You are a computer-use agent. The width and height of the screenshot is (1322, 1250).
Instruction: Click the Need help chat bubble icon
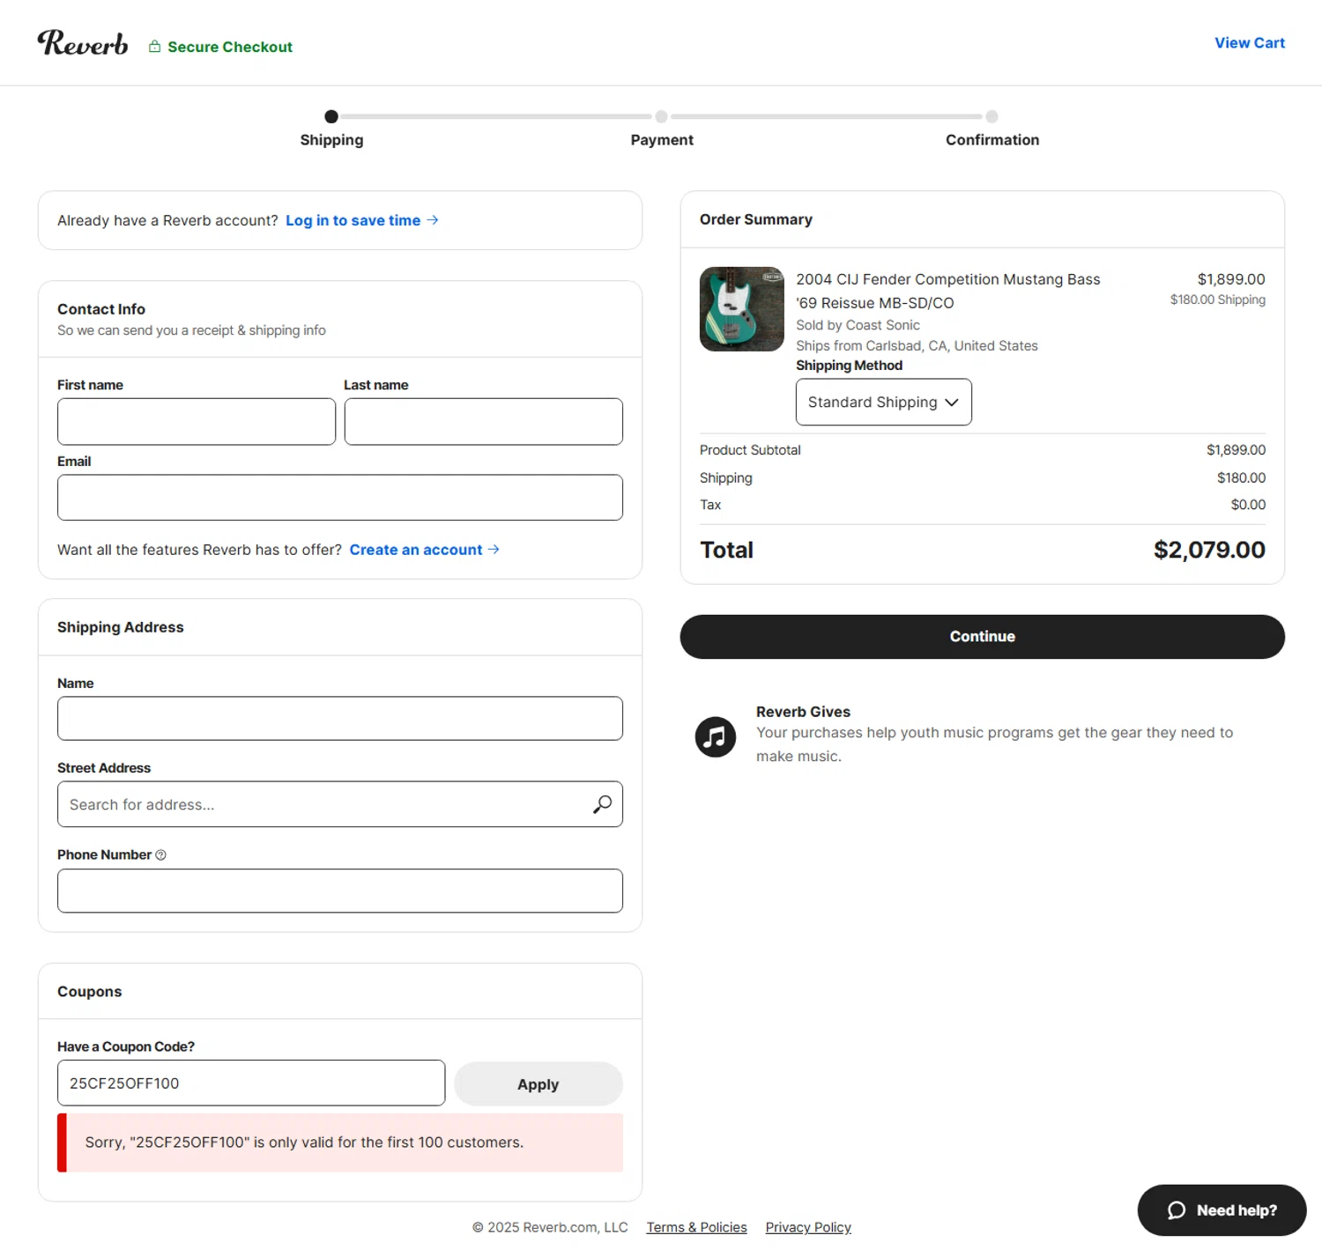coord(1176,1210)
